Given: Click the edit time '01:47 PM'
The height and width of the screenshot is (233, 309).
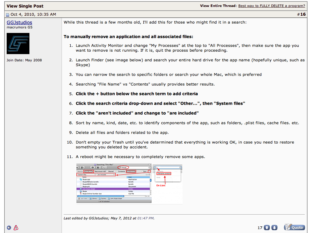Looking at the screenshot, I should [146, 218].
